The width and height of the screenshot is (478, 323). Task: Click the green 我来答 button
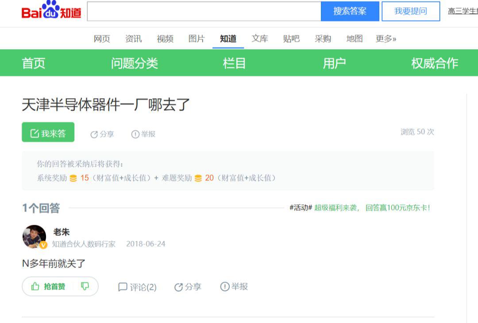point(48,133)
